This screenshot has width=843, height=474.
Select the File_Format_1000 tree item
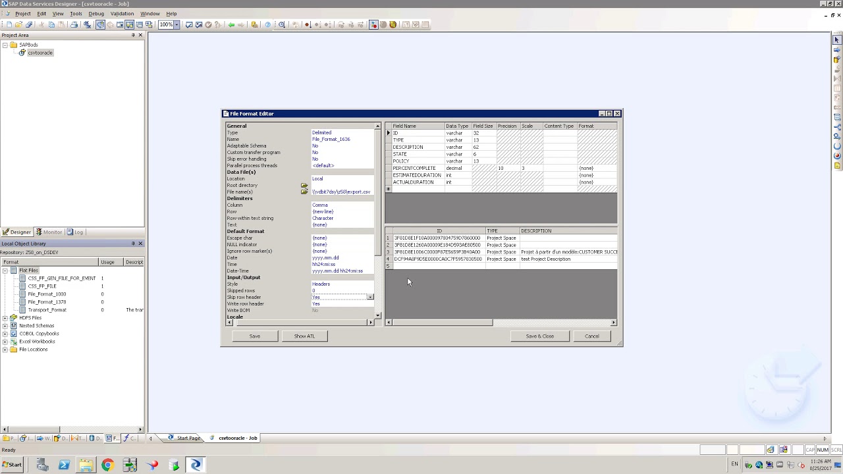click(x=47, y=294)
